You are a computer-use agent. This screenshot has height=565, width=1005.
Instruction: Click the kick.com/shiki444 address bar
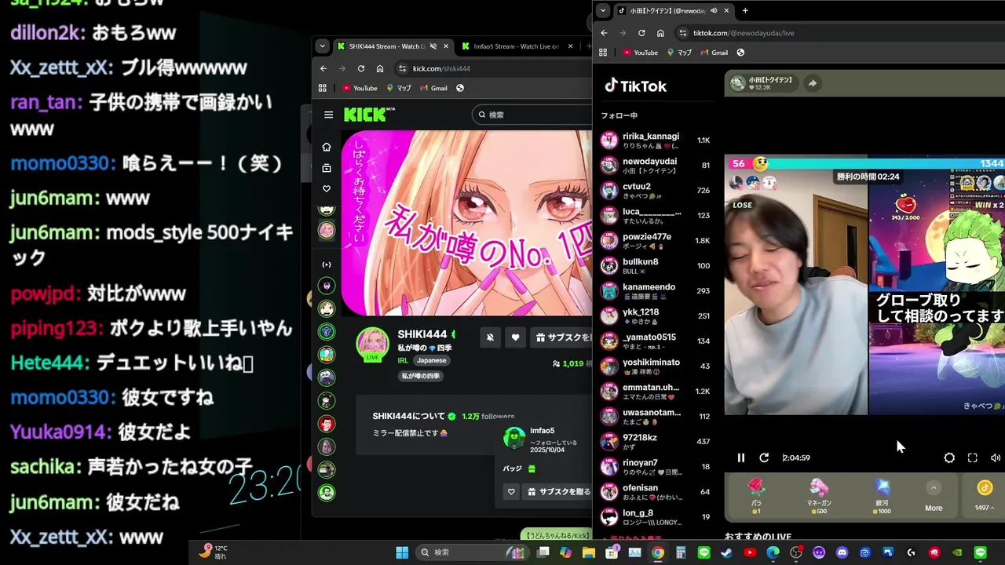click(x=493, y=68)
